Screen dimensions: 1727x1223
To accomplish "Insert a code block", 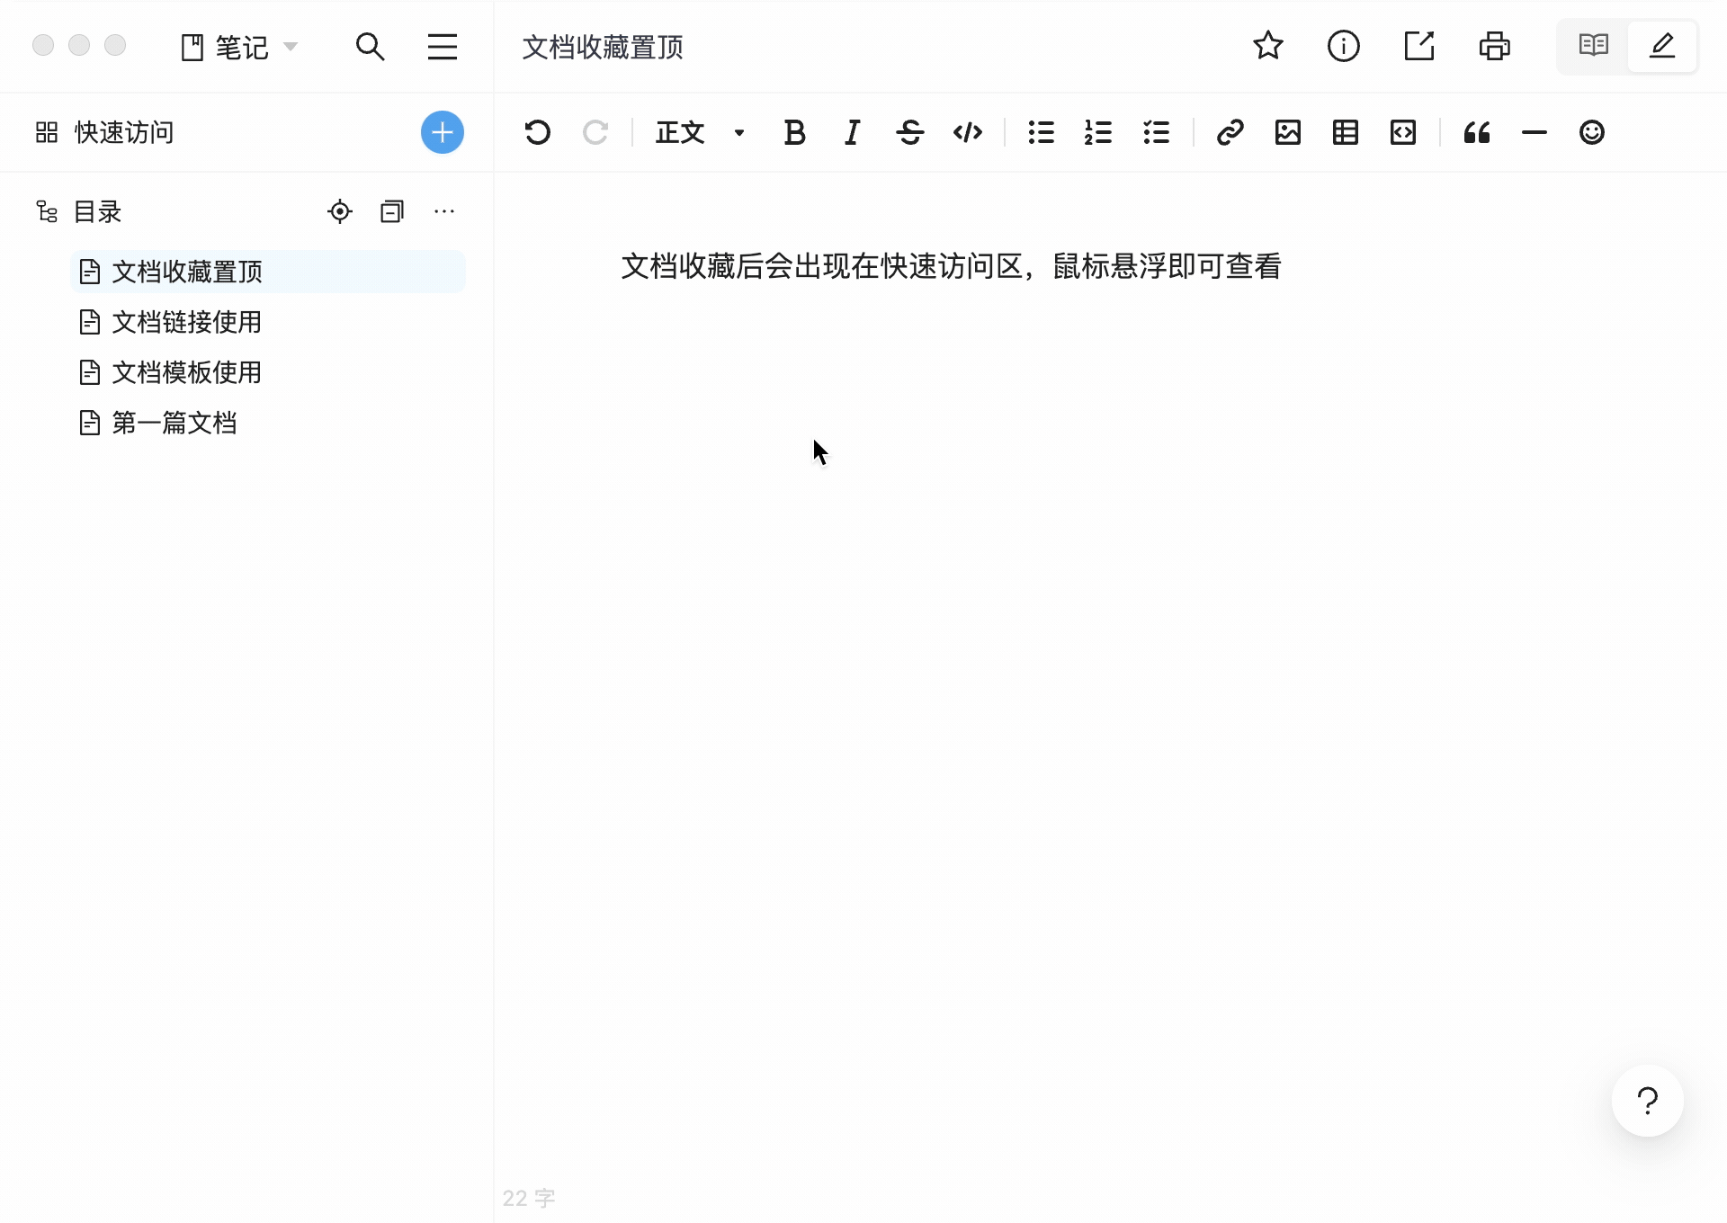I will 1403,132.
